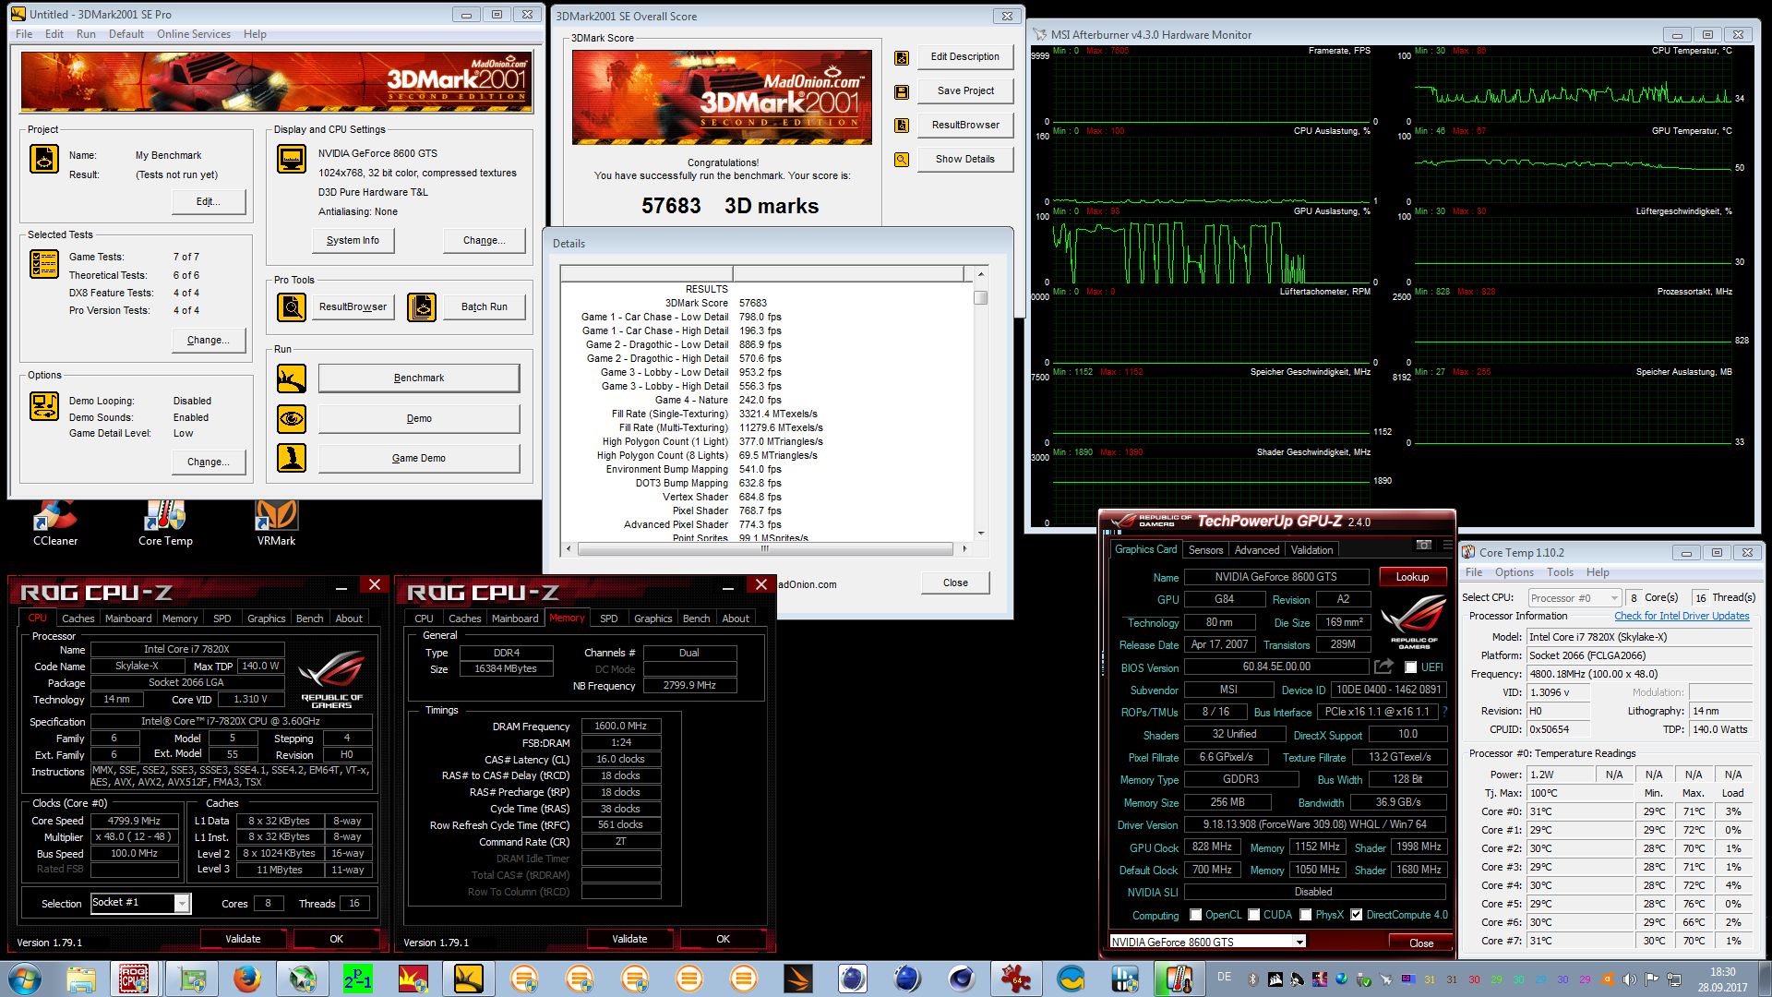
Task: Click the ResultBrowser magnifier icon in Pro Tools
Action: [292, 306]
